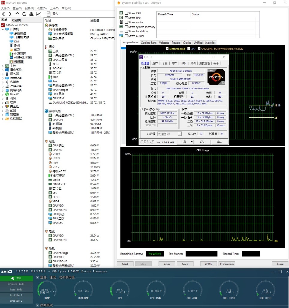Select 传感器 sensor node in the tree
The image size is (289, 308).
19,62
